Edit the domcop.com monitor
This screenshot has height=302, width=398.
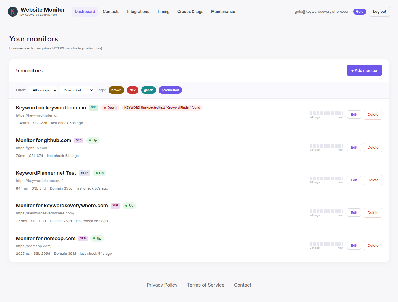coord(354,246)
